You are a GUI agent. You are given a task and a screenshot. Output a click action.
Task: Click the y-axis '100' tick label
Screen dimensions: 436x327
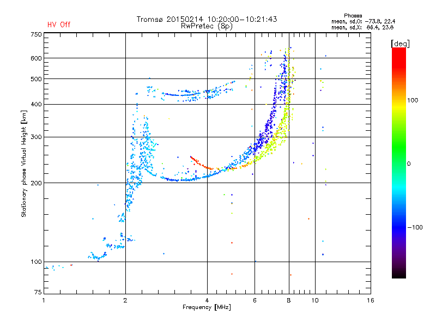[36, 262]
